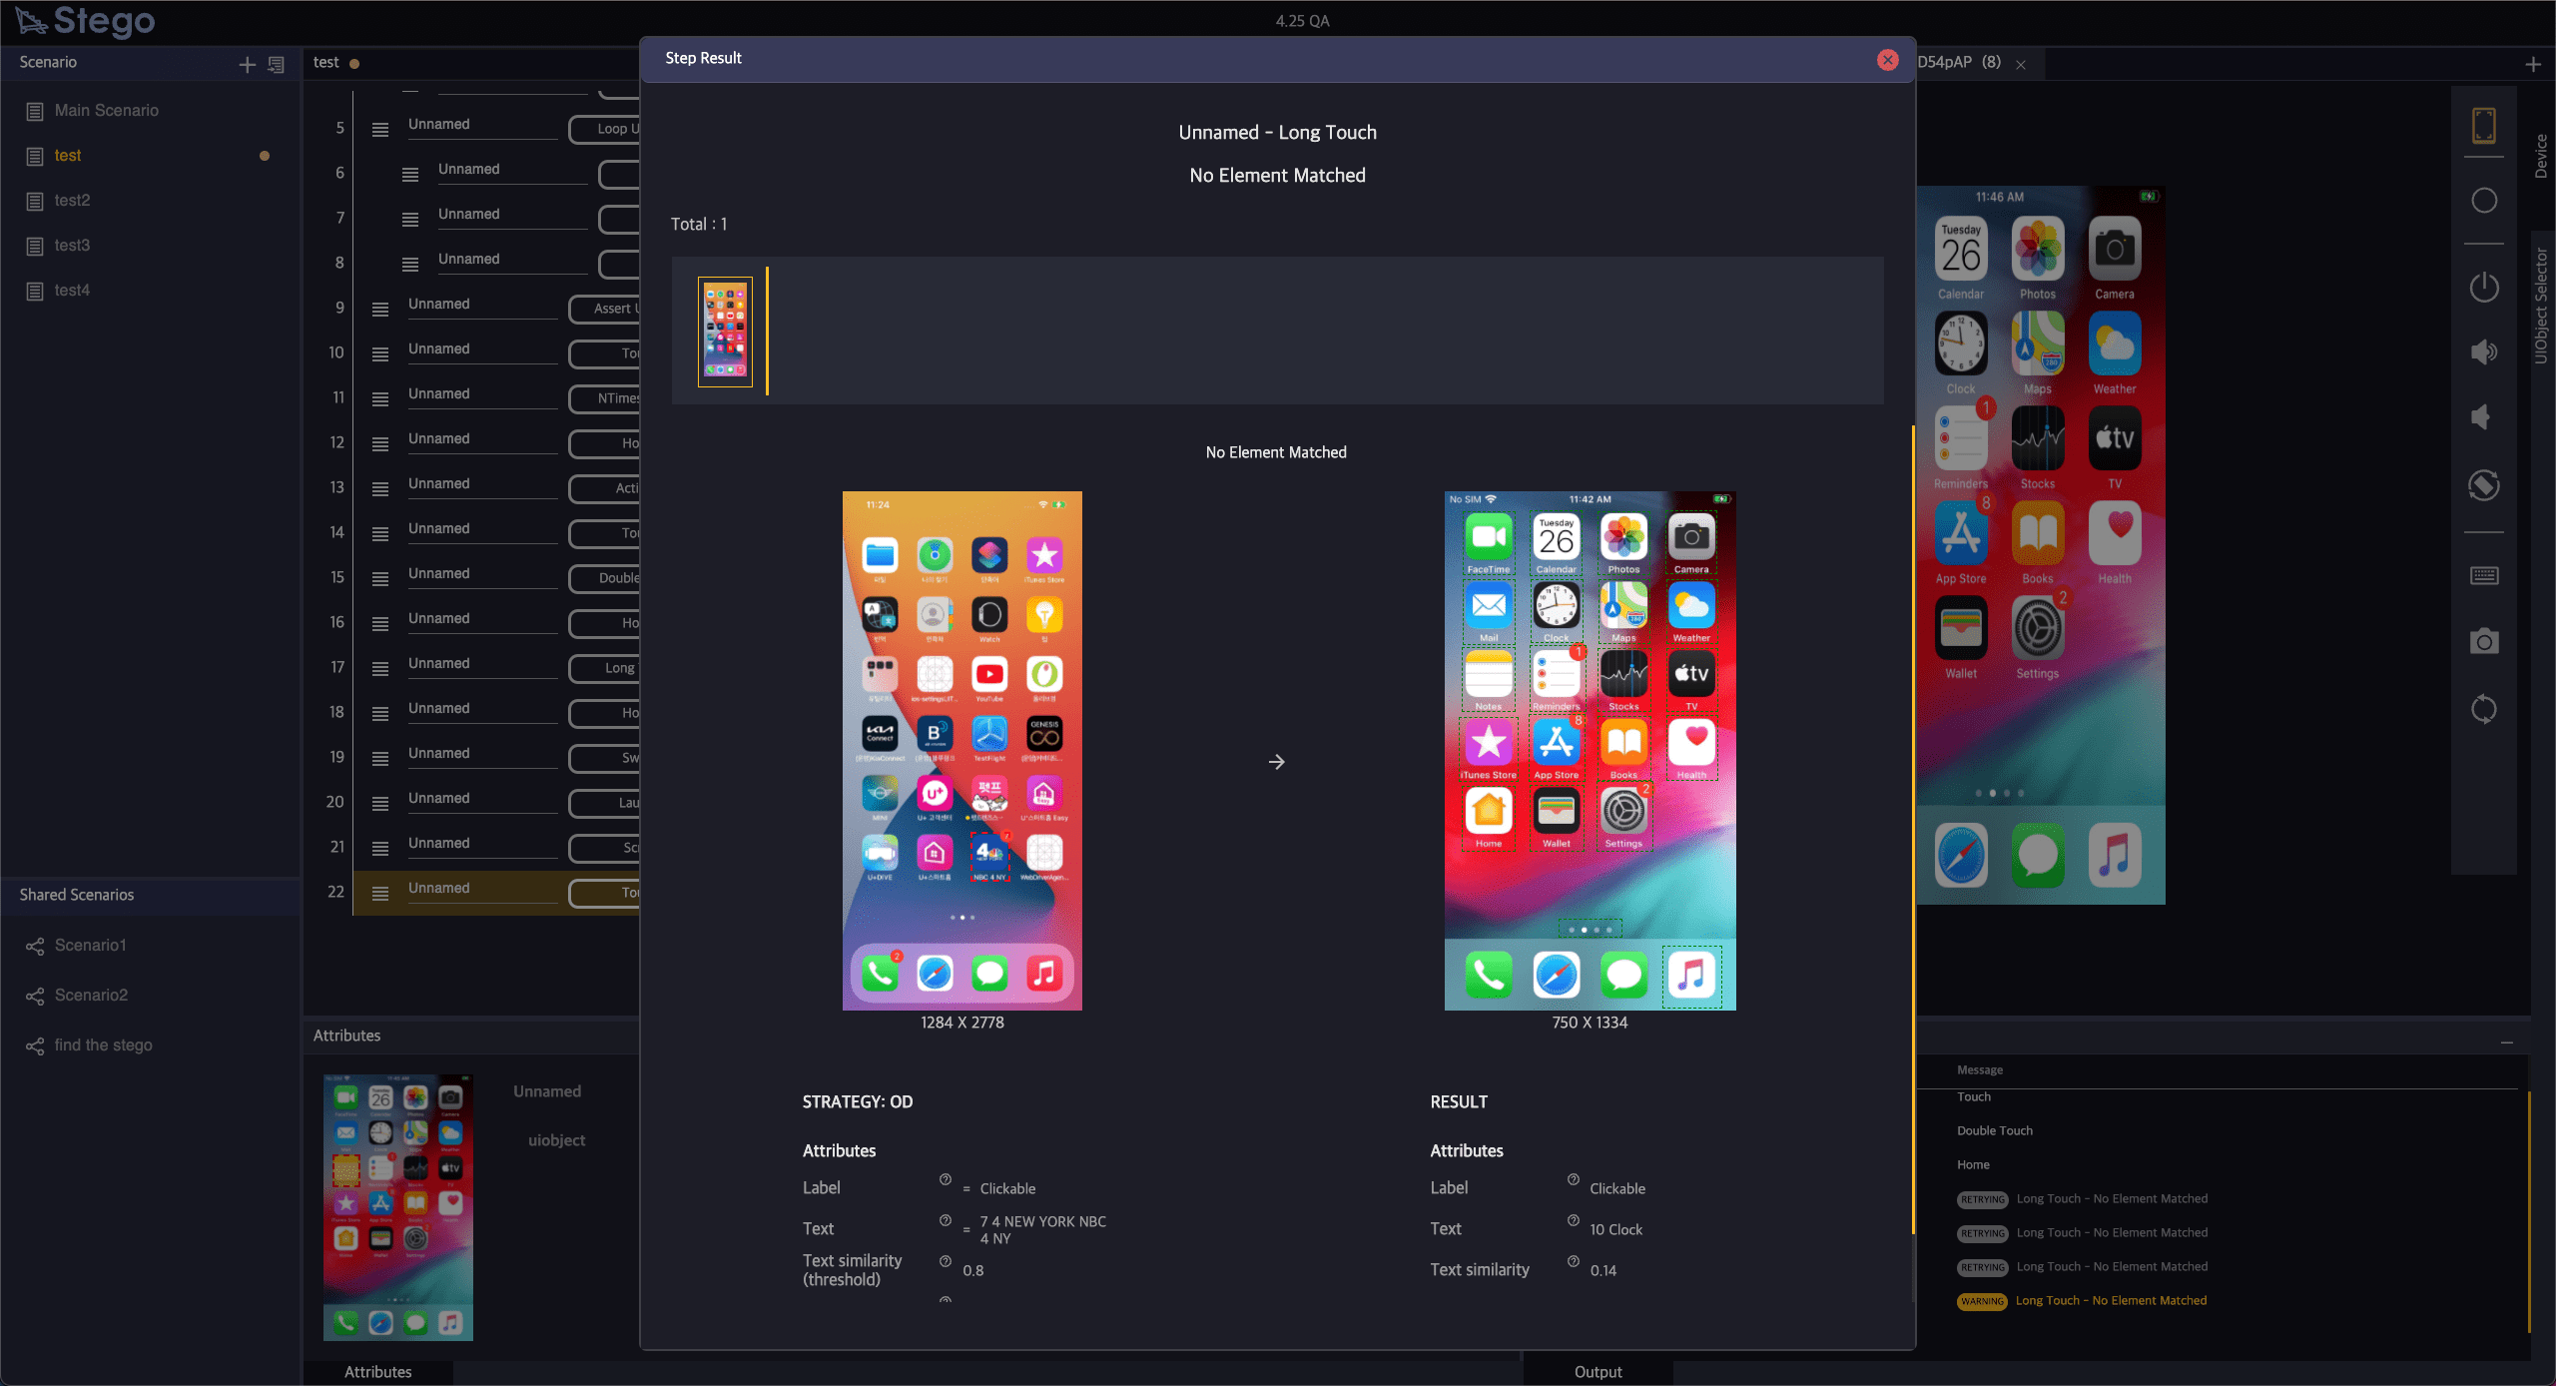The width and height of the screenshot is (2556, 1386).
Task: Click the power icon in device toolbar
Action: (x=2484, y=288)
